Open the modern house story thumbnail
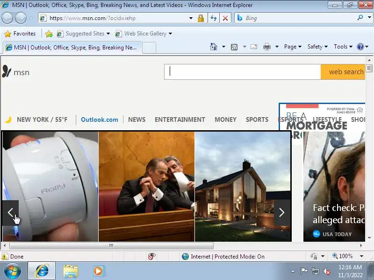 coord(243,187)
